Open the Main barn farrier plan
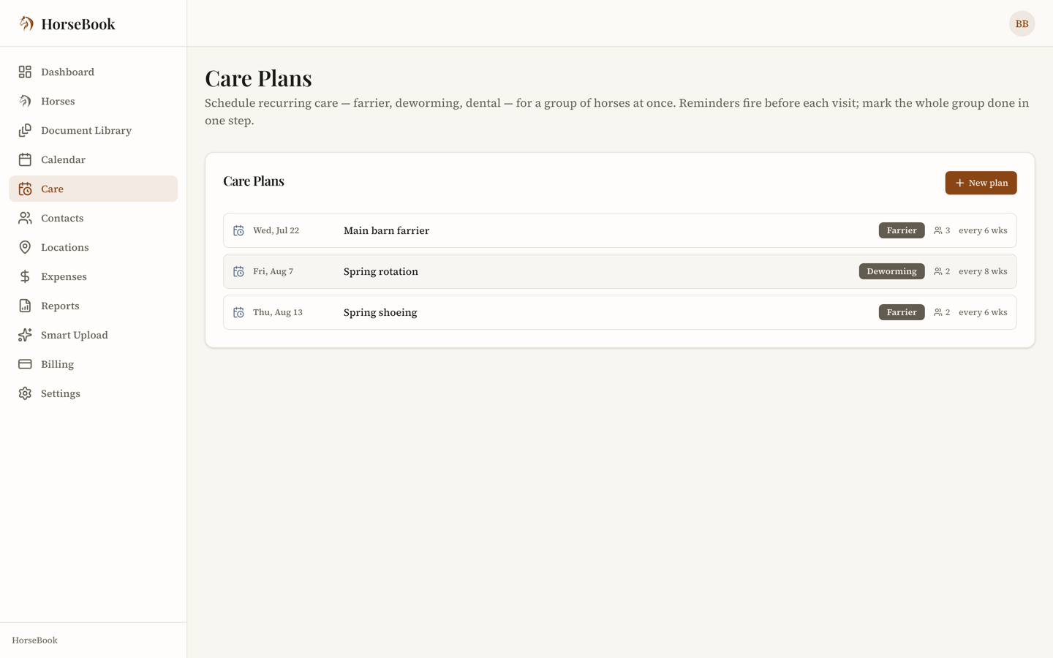The height and width of the screenshot is (658, 1053). (620, 230)
